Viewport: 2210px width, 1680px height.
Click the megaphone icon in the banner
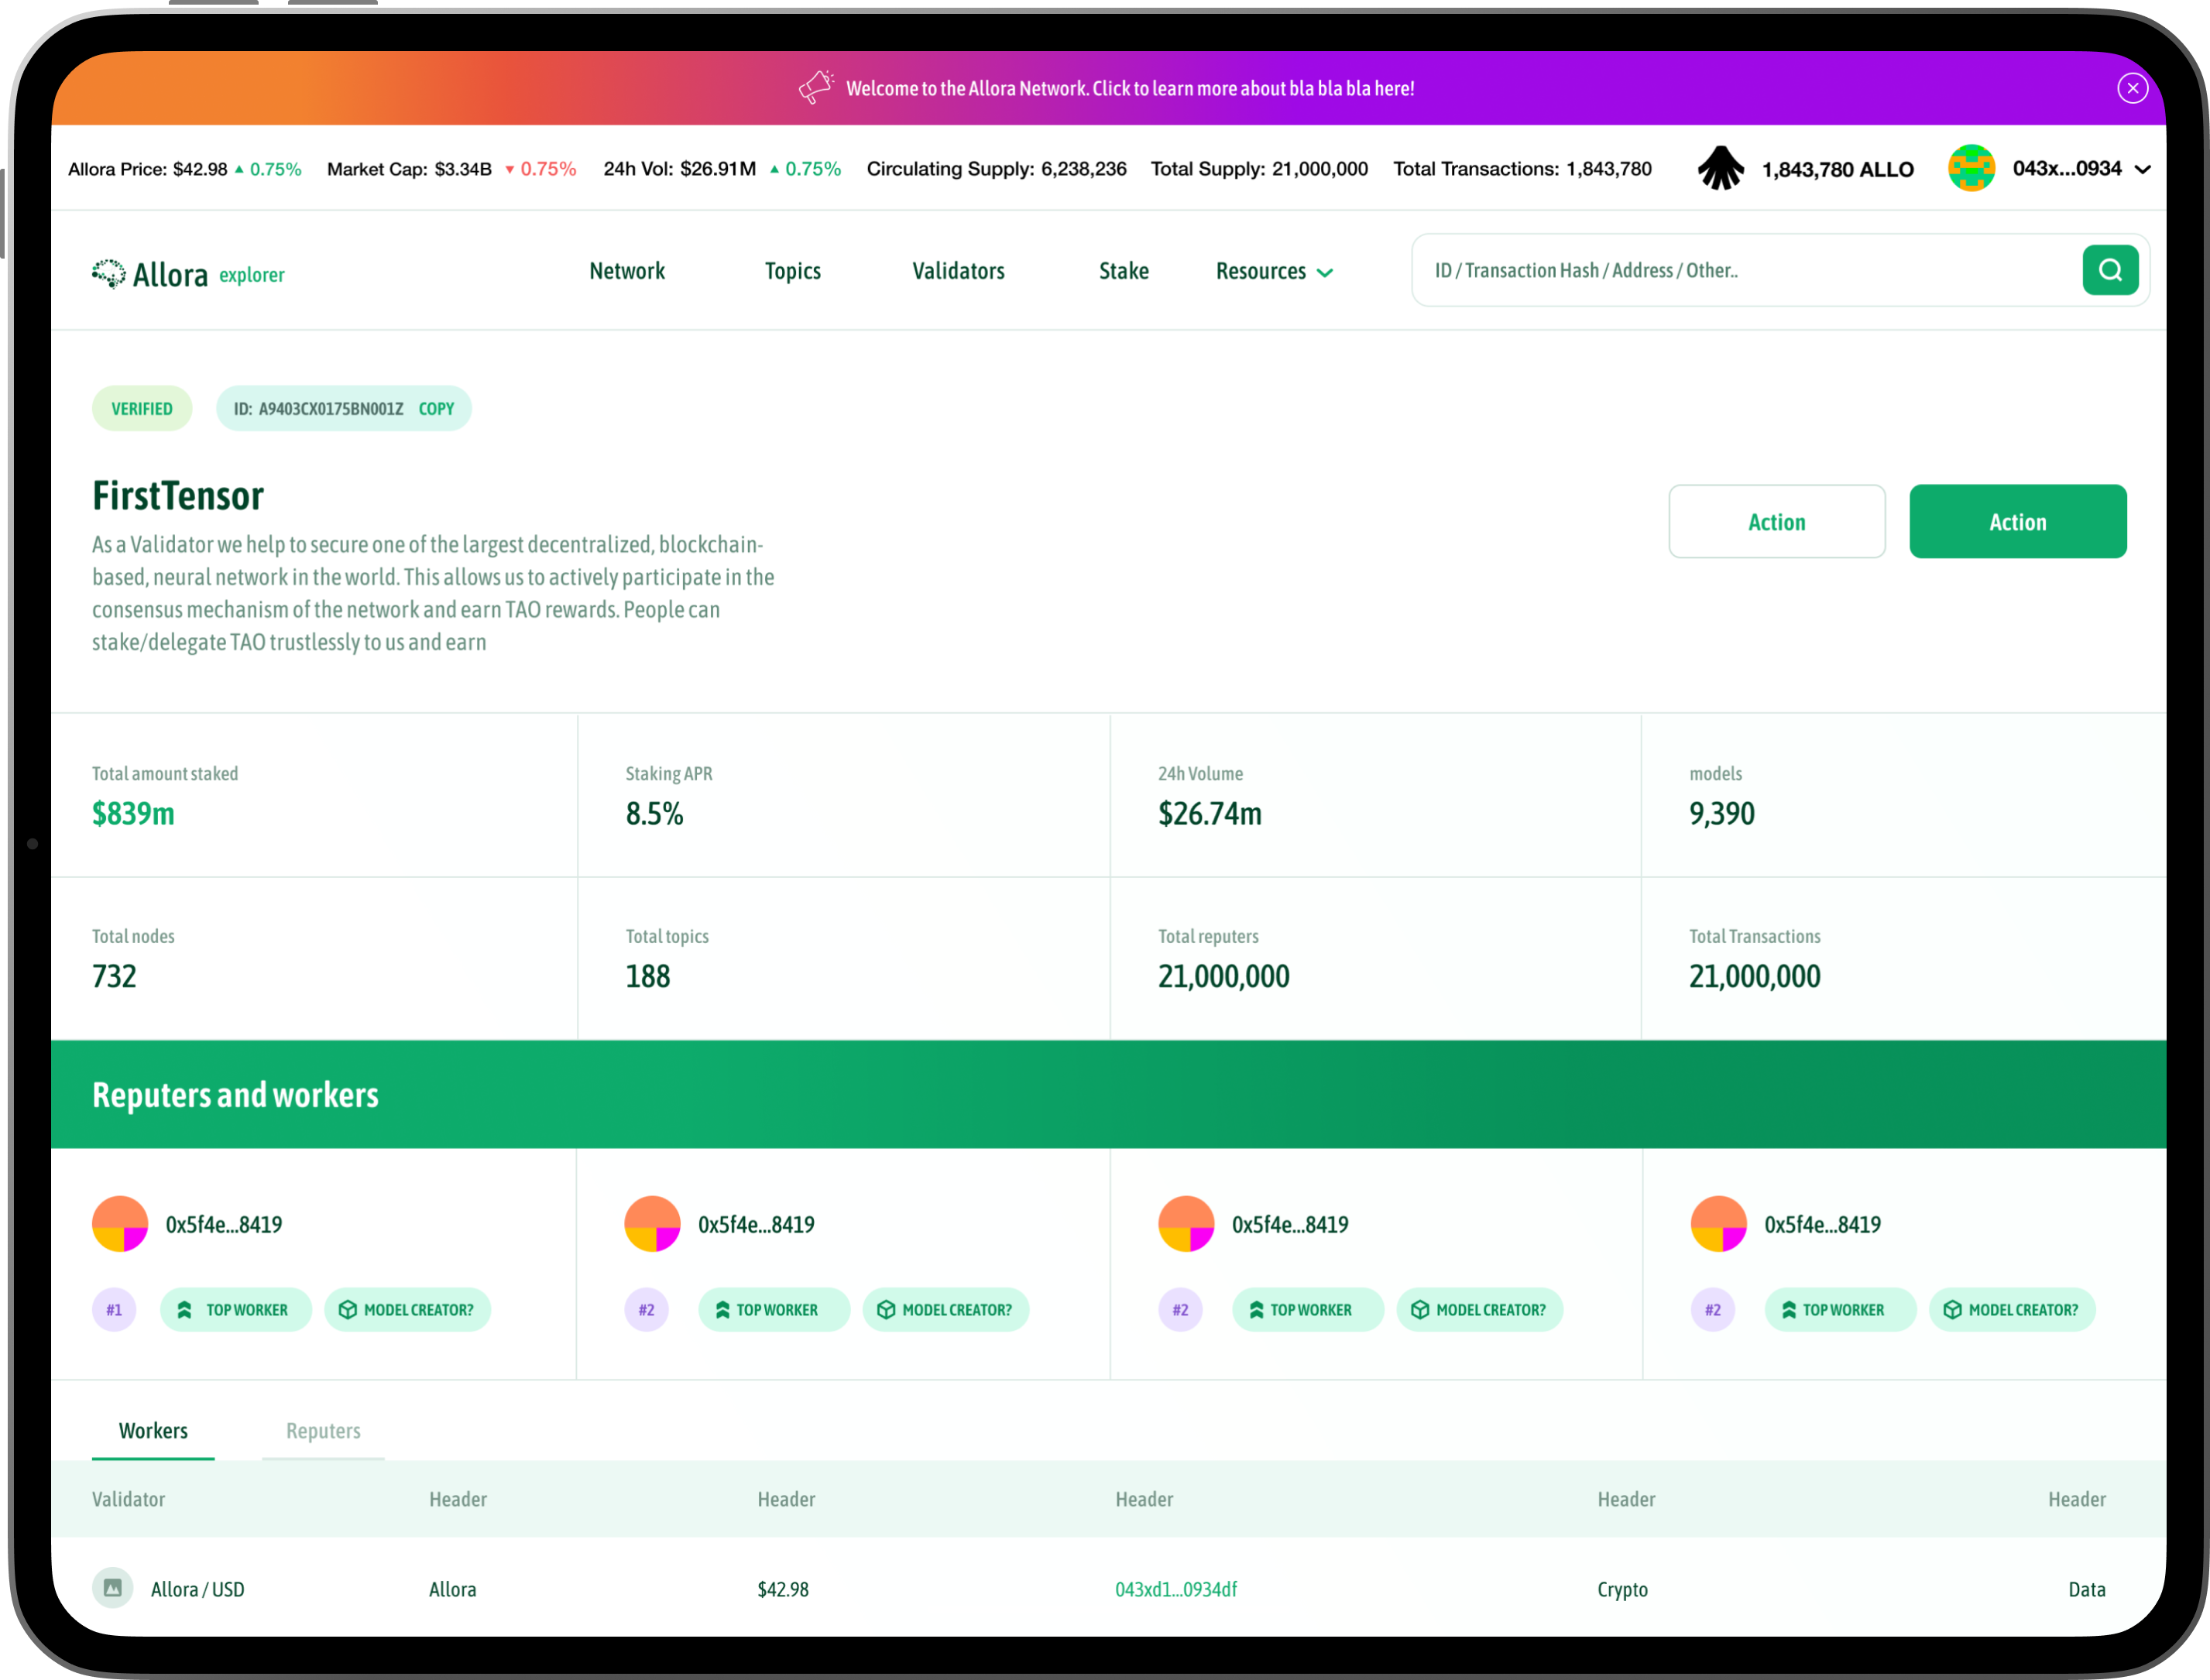point(816,88)
